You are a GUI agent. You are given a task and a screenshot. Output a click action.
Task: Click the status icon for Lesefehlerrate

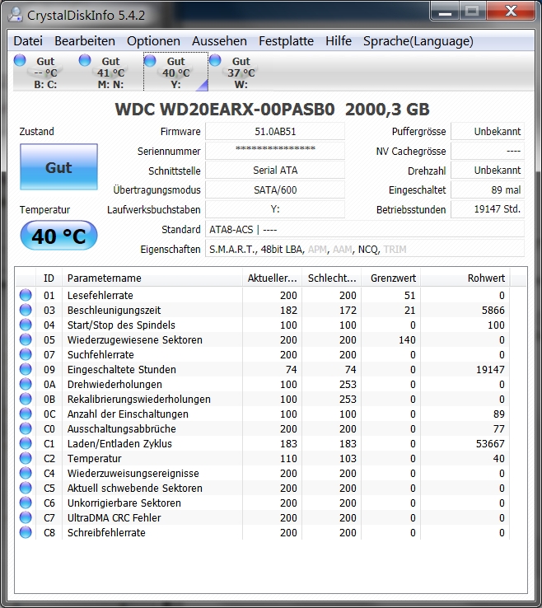26,295
